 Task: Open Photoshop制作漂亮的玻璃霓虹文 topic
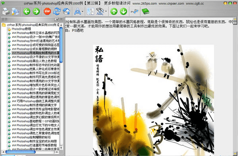point(35,93)
